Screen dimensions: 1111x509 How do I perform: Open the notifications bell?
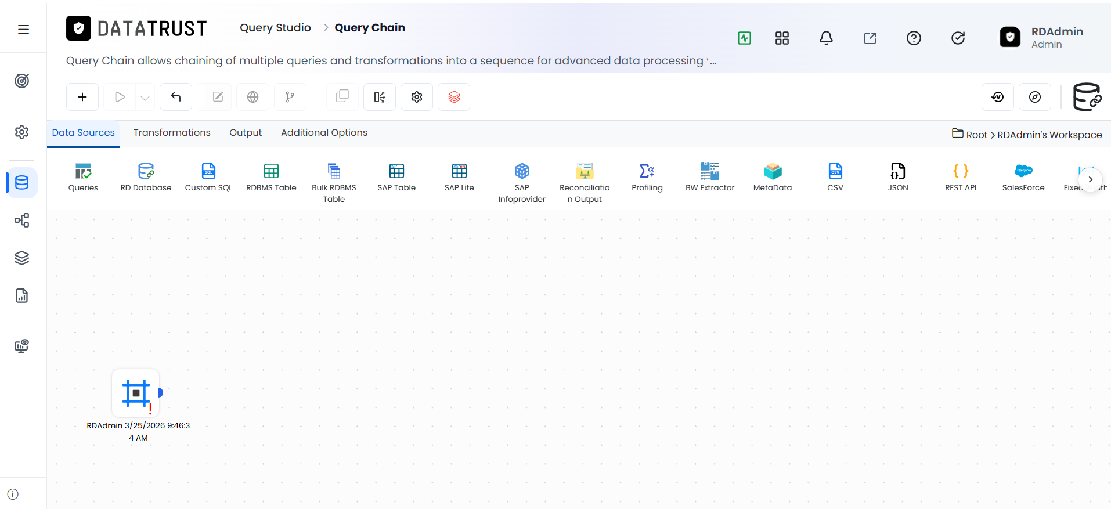click(826, 38)
